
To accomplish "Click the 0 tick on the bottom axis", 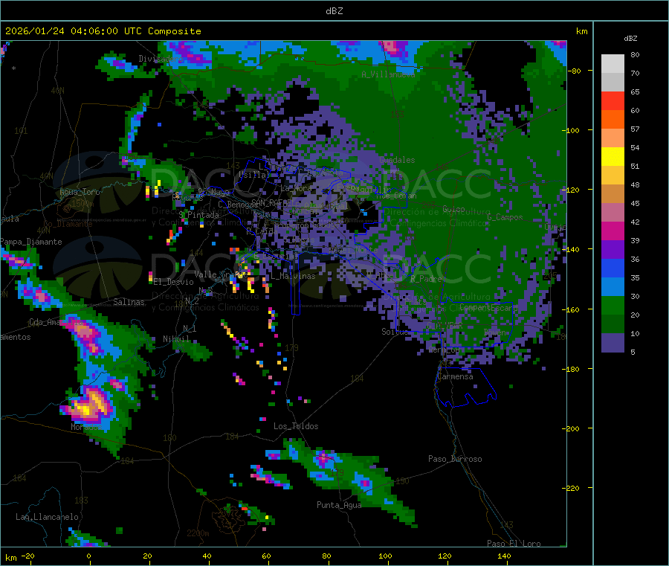I will [x=88, y=556].
